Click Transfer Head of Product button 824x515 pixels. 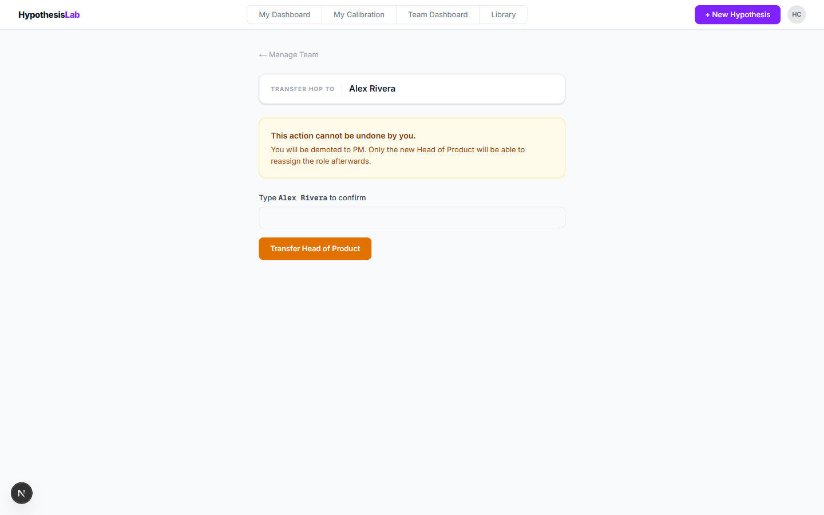pos(315,249)
